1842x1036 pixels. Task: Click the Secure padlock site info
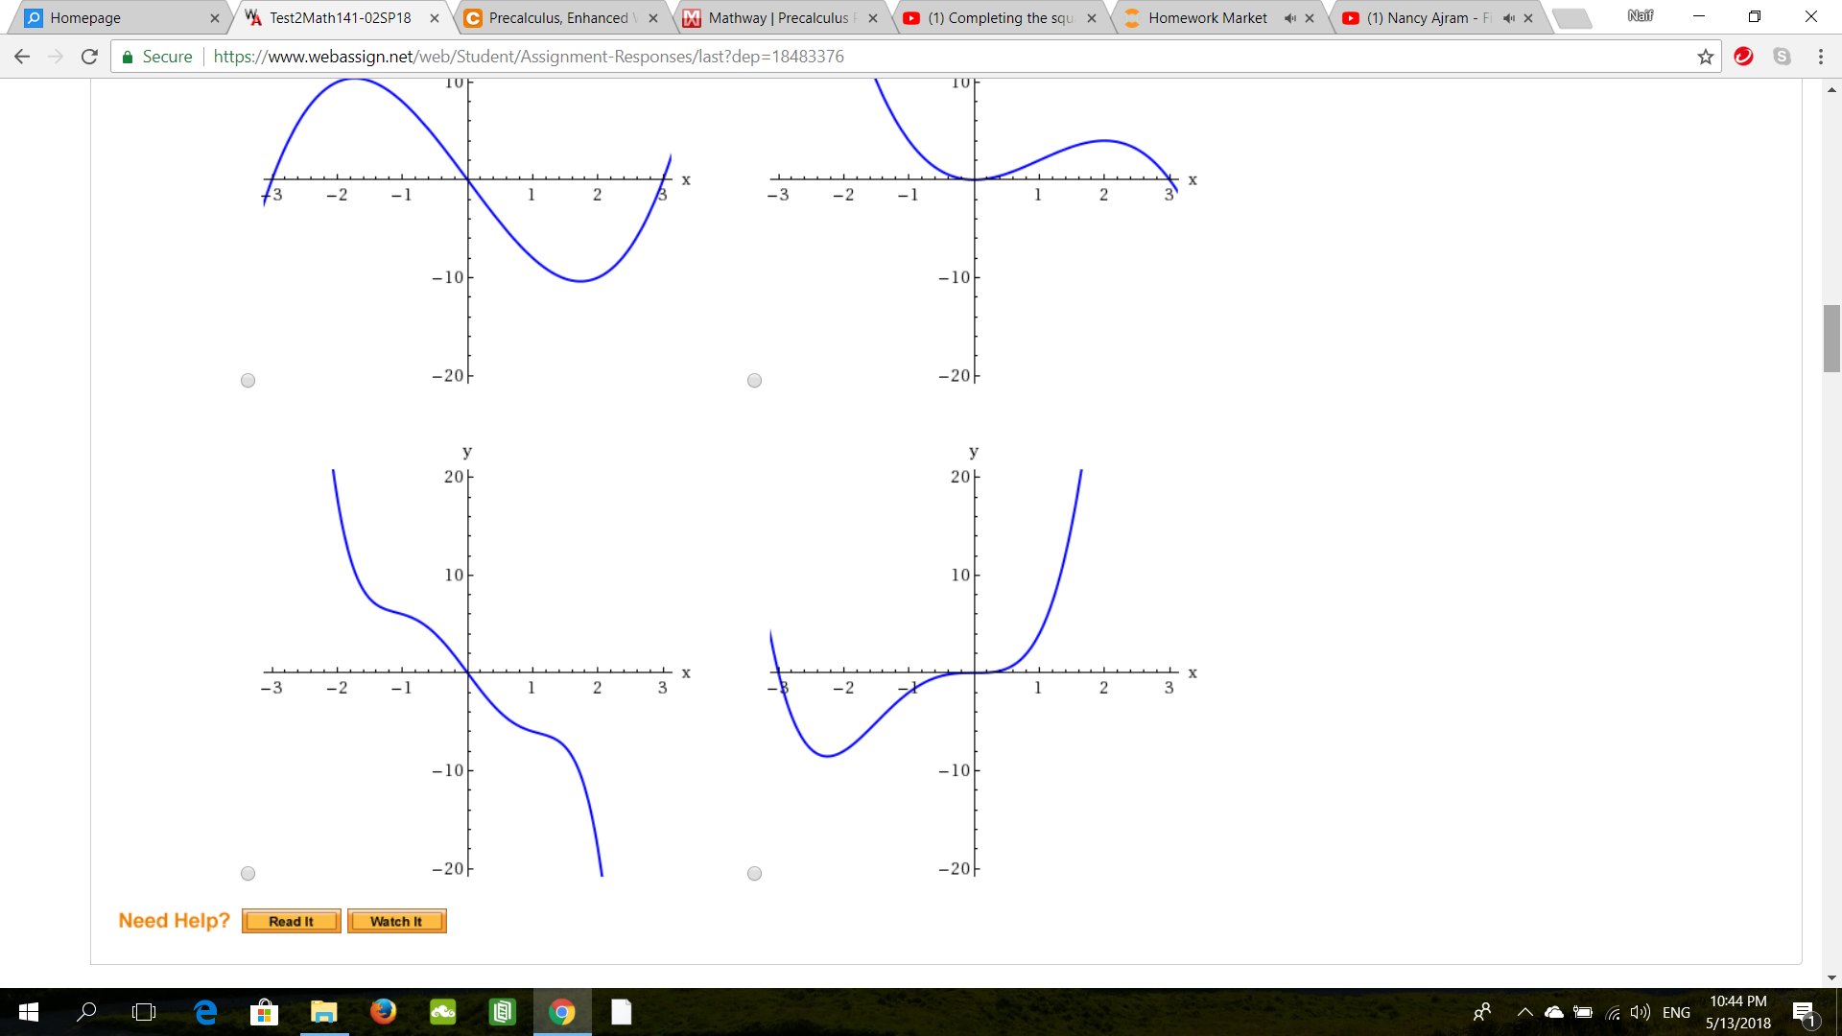(x=156, y=57)
